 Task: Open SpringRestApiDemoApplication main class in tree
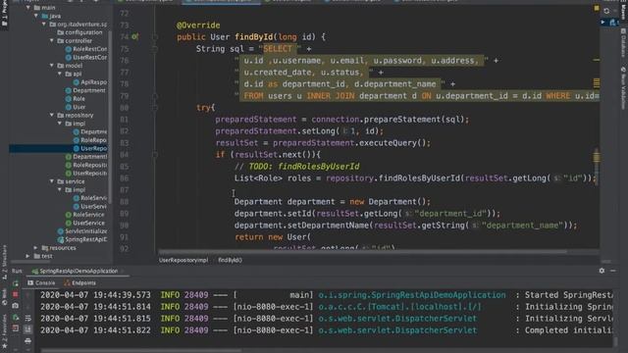pos(82,239)
